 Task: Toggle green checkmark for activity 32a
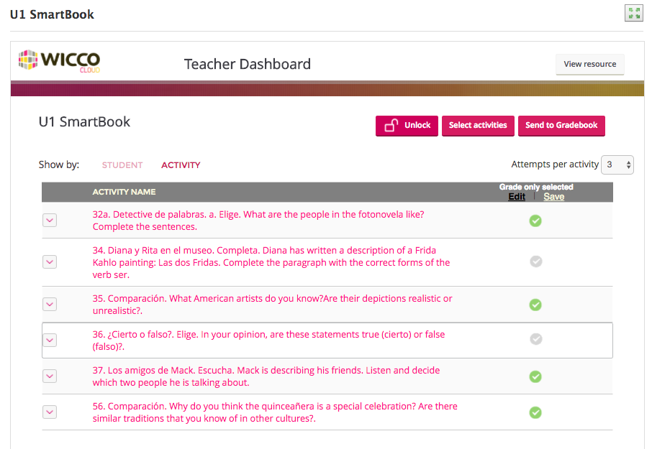[x=535, y=221]
